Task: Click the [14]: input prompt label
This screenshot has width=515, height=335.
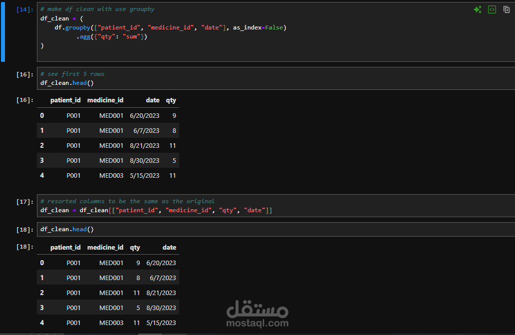Action: point(25,9)
